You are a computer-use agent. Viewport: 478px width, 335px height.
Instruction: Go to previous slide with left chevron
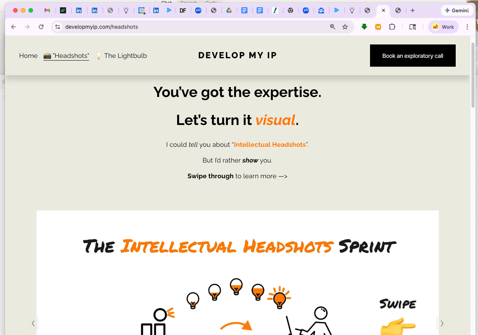tap(33, 324)
